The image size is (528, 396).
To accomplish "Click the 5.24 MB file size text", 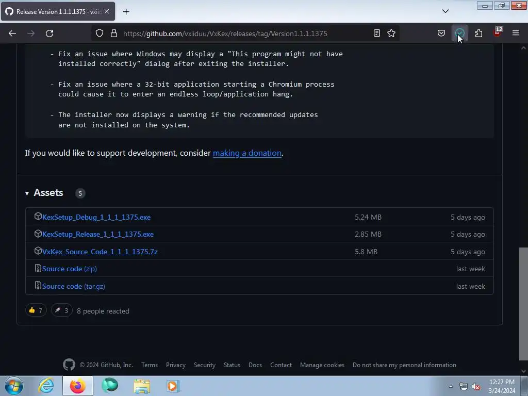I will point(368,217).
